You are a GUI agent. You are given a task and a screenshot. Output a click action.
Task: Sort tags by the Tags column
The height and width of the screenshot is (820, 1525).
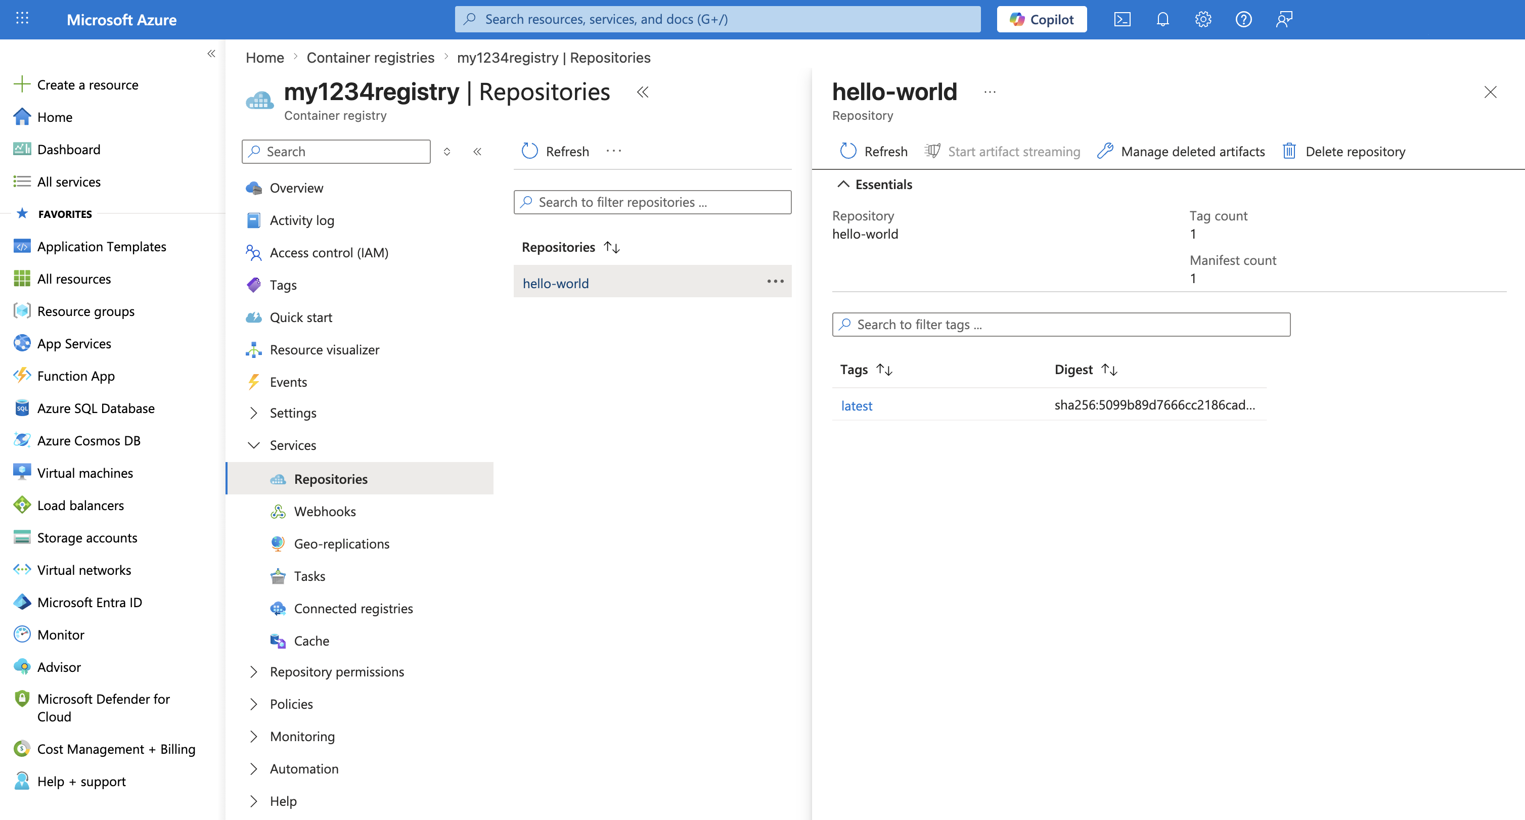[884, 370]
